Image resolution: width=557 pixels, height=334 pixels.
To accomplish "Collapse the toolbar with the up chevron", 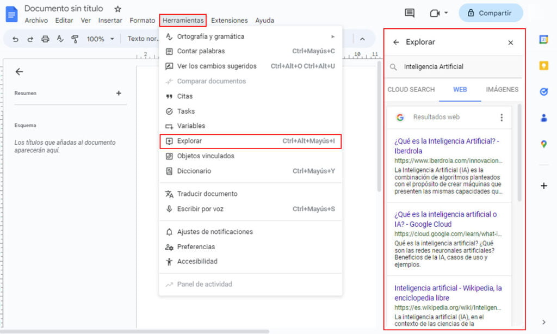I will (x=362, y=39).
